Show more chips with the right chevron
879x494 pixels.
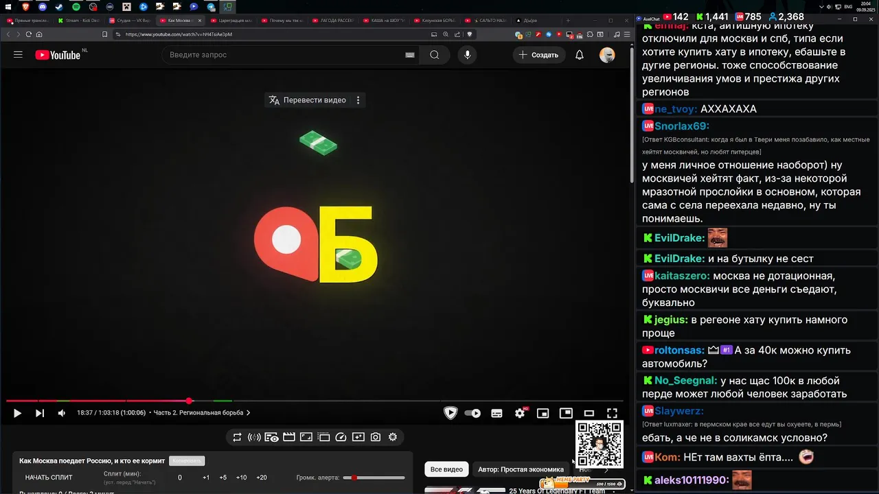coord(606,470)
